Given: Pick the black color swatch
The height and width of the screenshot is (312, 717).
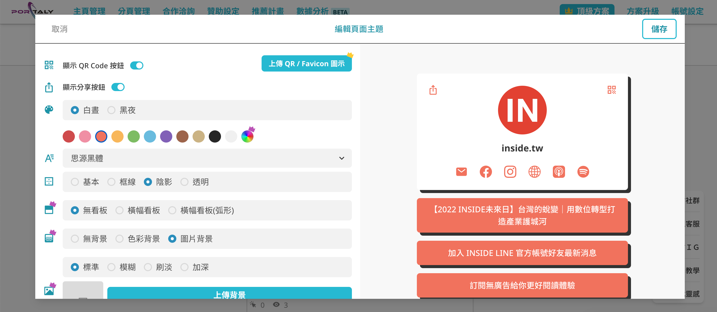Looking at the screenshot, I should (x=215, y=136).
